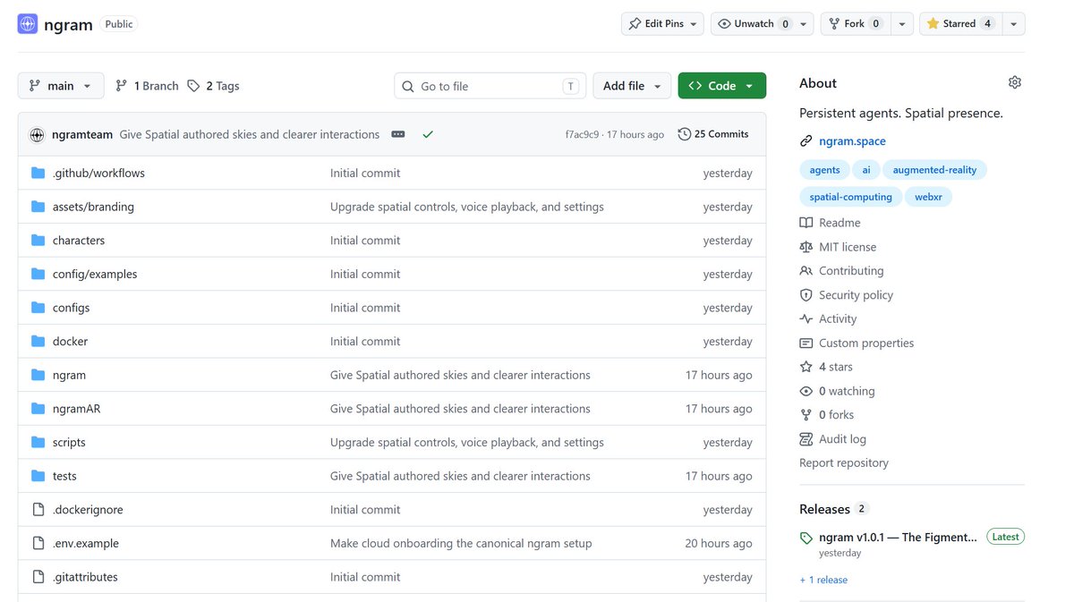Screen dimensions: 1074x602
Task: Open the main branch dropdown
Action: click(61, 86)
